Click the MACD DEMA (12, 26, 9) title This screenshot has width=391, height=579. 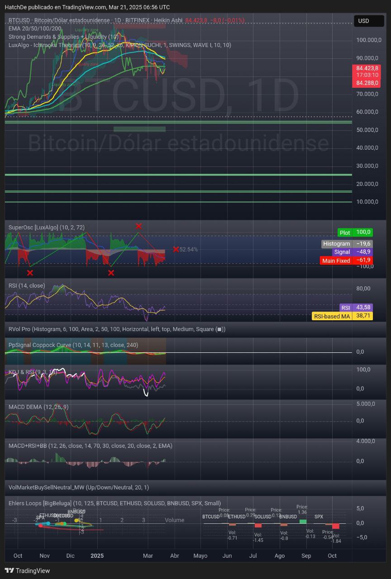pyautogui.click(x=38, y=407)
